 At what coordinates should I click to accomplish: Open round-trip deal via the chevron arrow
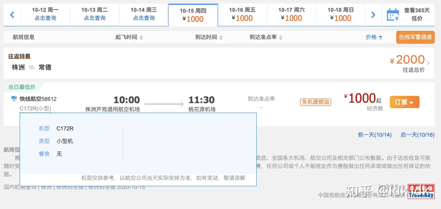[x=428, y=63]
